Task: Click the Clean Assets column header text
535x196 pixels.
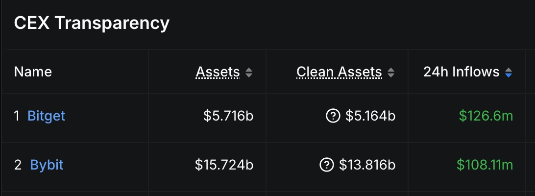Action: point(339,73)
